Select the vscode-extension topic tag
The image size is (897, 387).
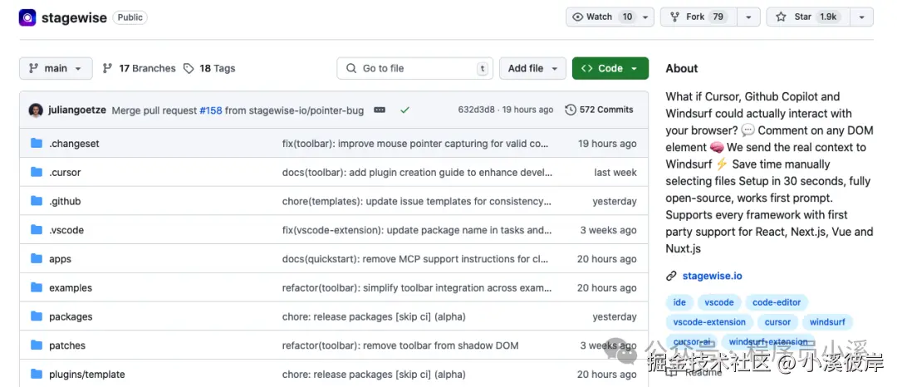pos(709,322)
